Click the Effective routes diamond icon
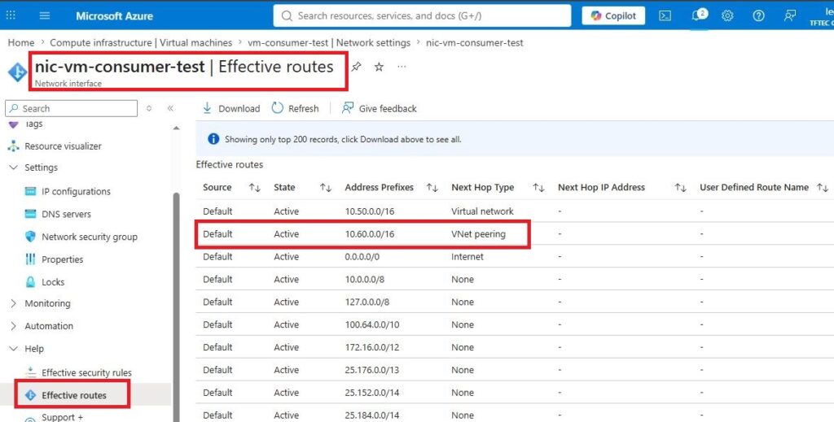This screenshot has width=834, height=422. pos(30,395)
